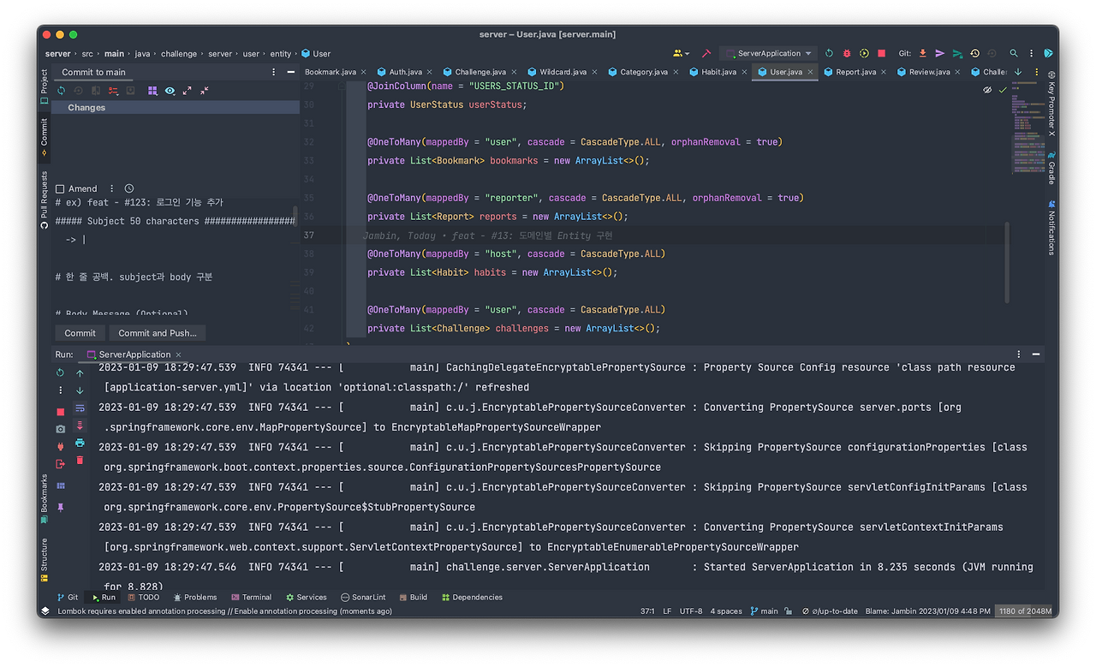Click the Commit and Push button
The image size is (1096, 667).
click(158, 333)
